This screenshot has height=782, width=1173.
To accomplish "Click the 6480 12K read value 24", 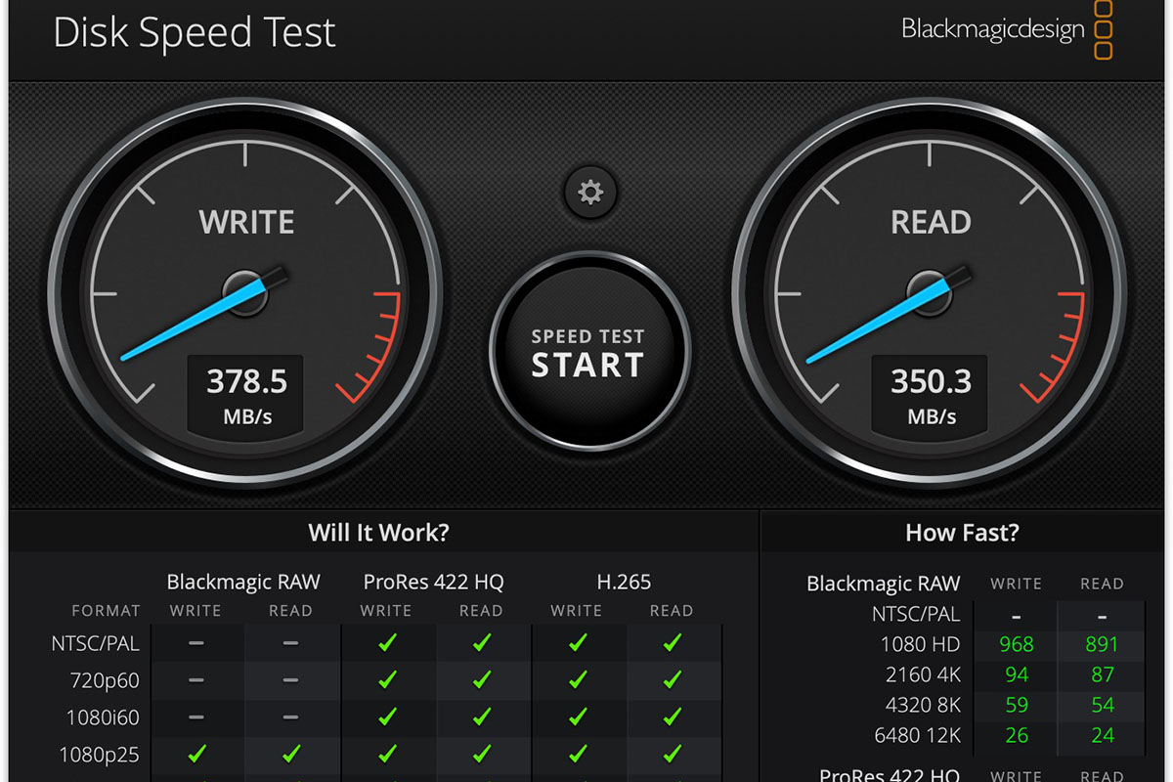I will click(1103, 736).
